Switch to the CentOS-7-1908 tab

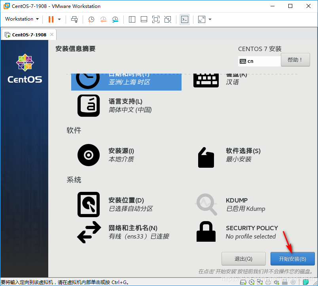28,34
